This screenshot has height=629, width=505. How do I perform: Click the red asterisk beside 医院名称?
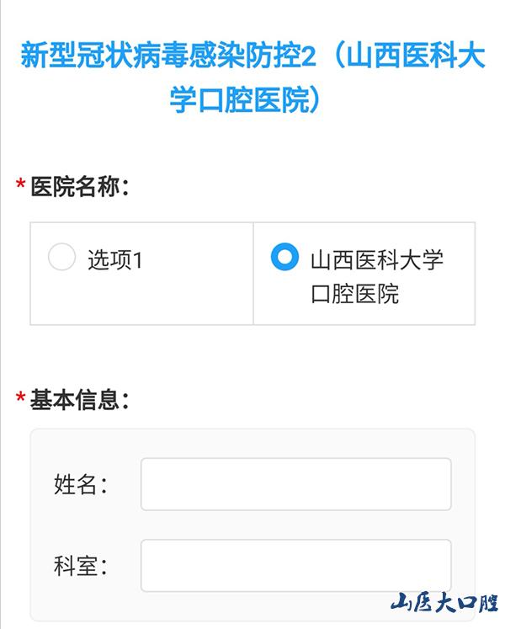20,187
